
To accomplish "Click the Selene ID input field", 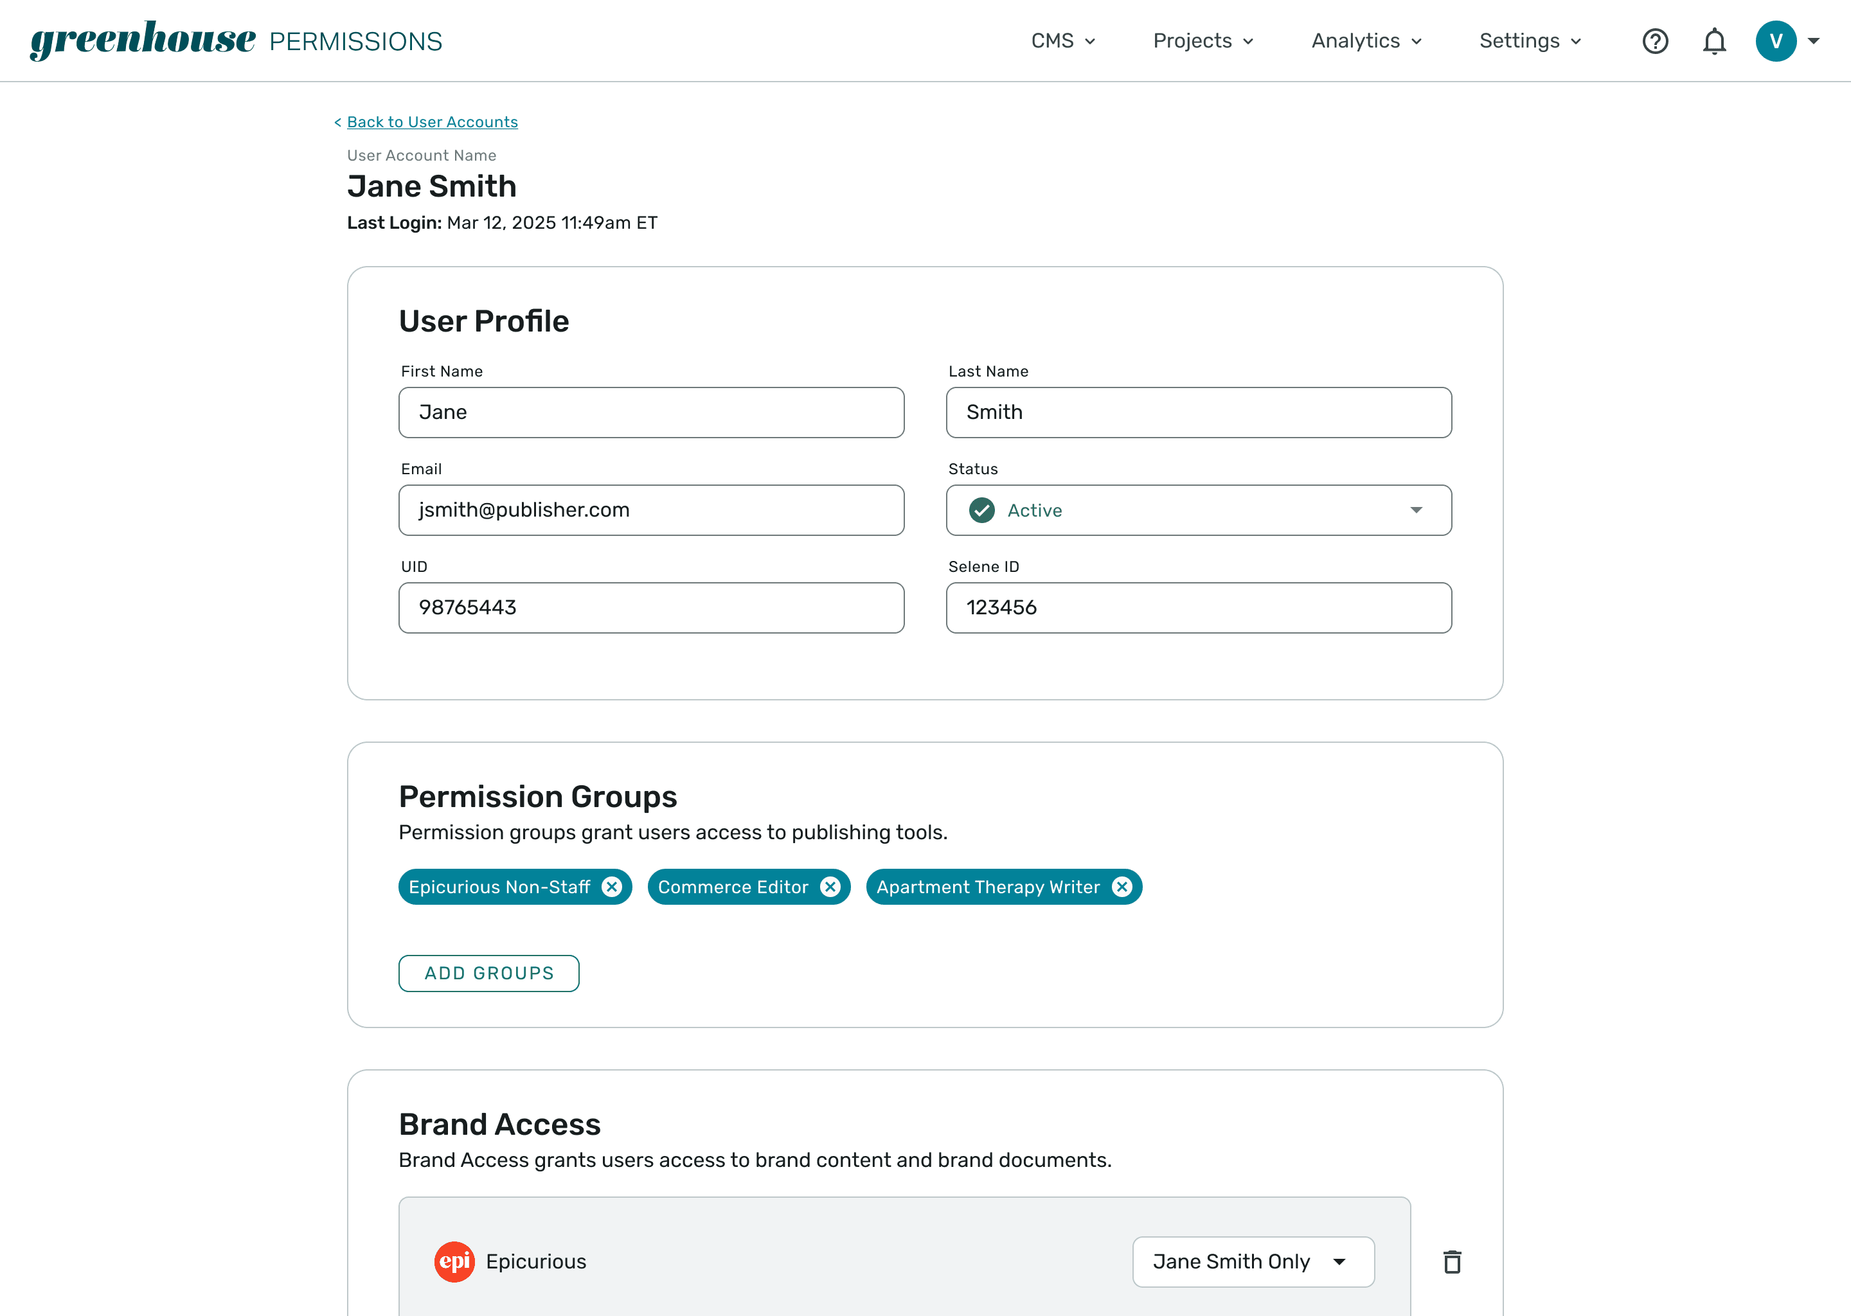I will pyautogui.click(x=1199, y=608).
